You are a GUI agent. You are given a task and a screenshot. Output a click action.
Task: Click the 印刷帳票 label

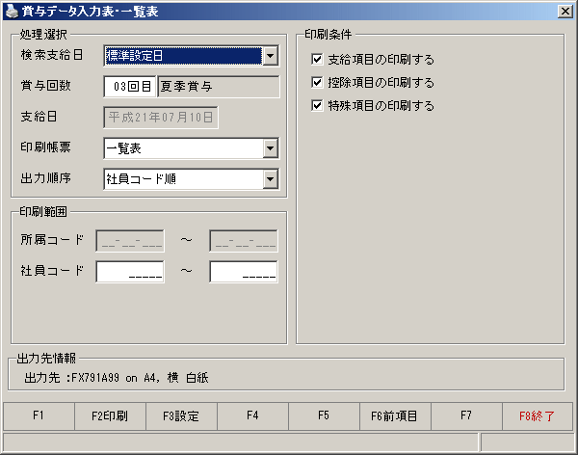pyautogui.click(x=45, y=147)
